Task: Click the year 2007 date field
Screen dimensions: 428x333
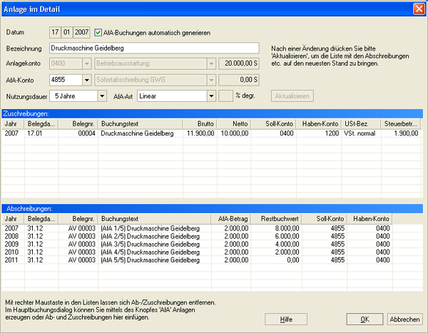Action: tap(81, 32)
